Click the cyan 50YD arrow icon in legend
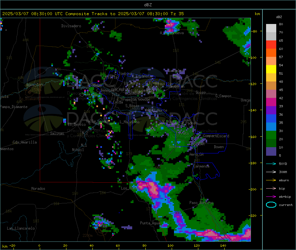The height and width of the screenshot is (250, 296). (x=271, y=164)
